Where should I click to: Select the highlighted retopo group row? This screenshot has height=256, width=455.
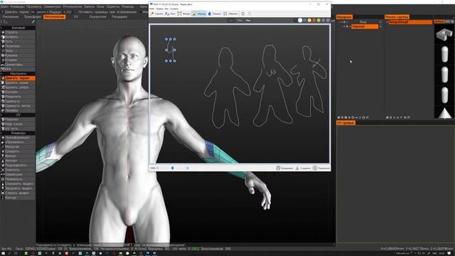(x=409, y=22)
